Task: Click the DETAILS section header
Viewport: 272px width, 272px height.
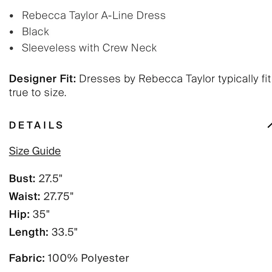Action: [x=36, y=125]
